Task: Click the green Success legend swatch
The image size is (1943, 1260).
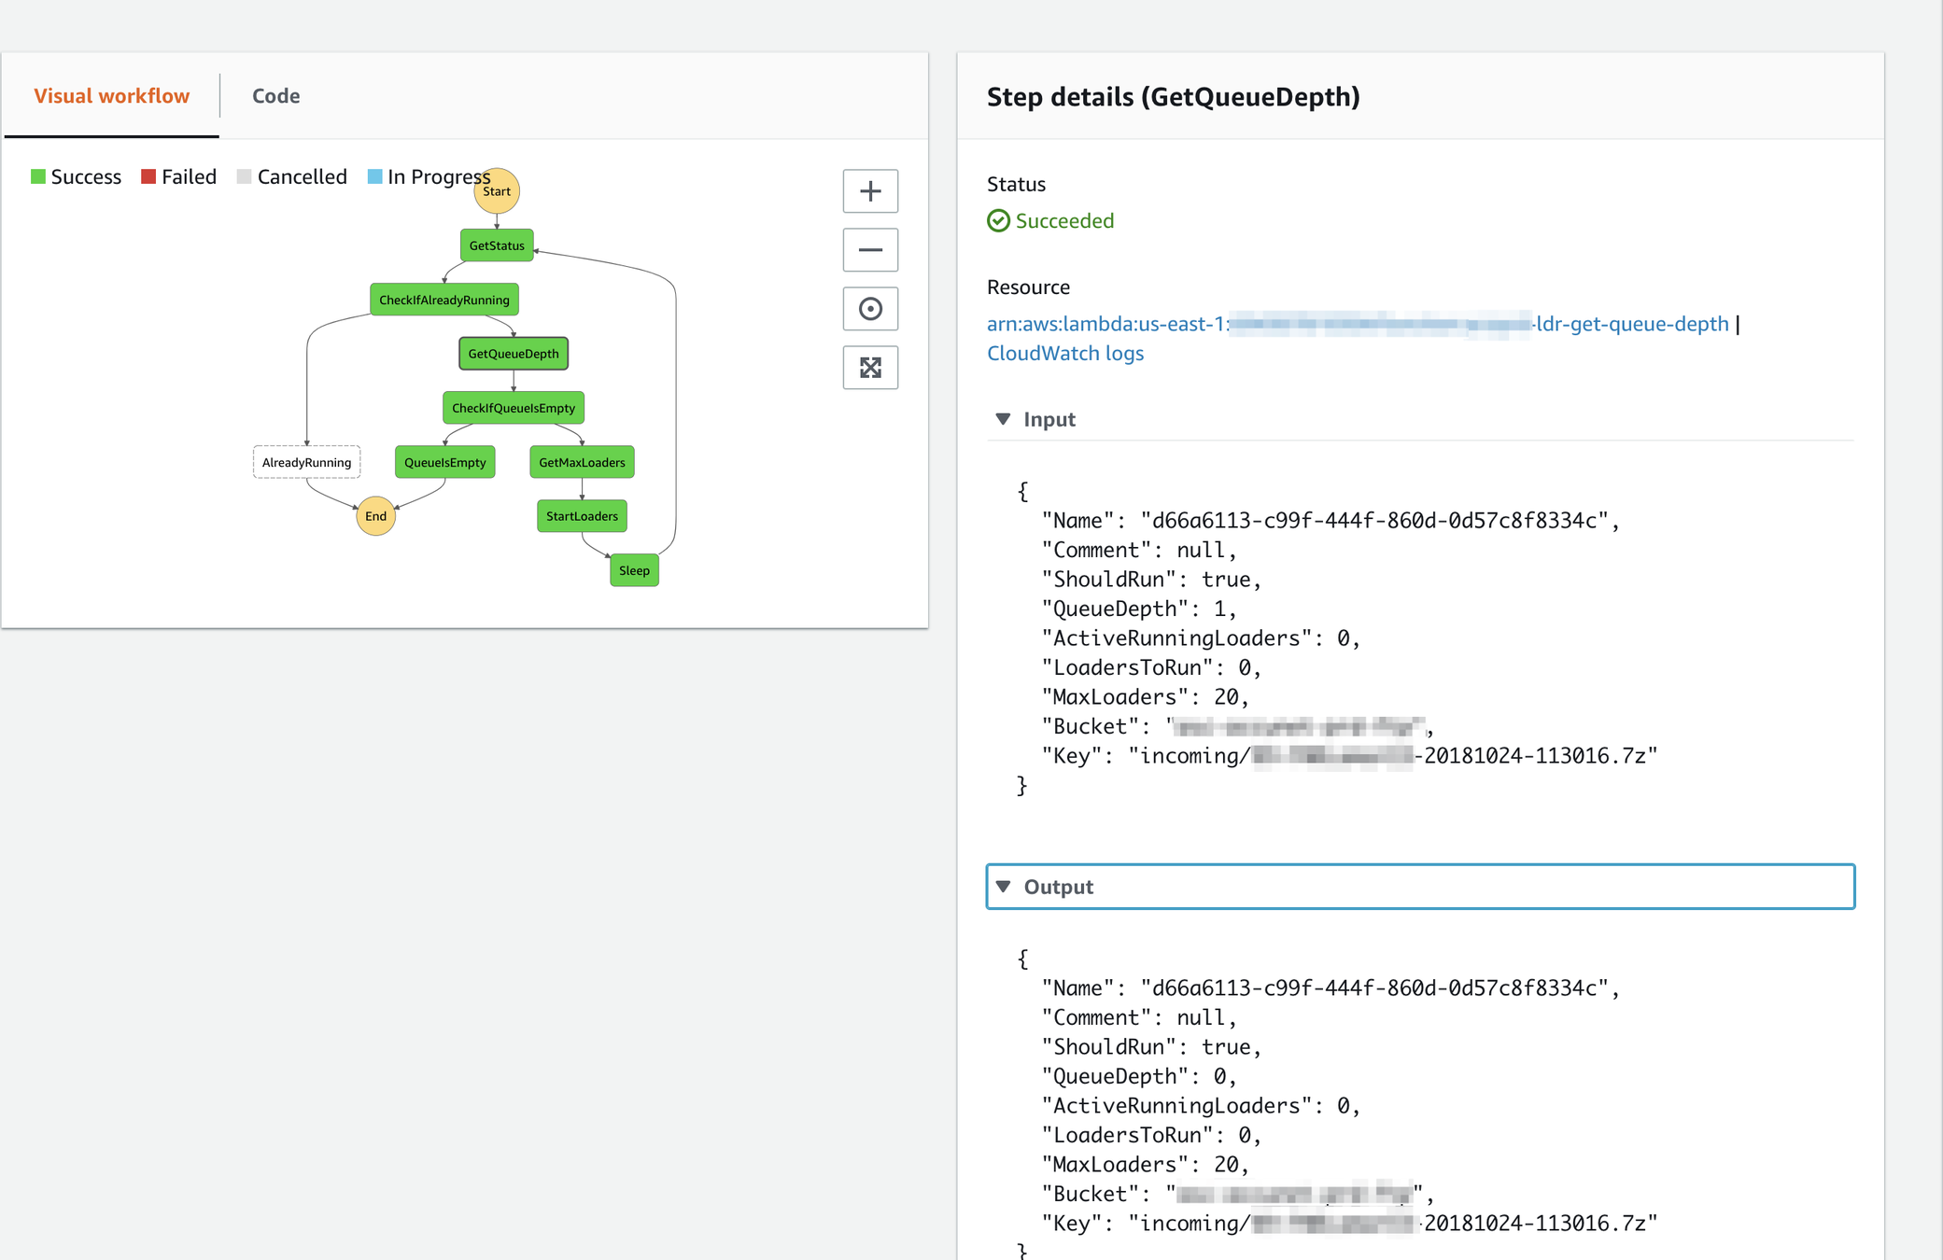Action: point(38,176)
